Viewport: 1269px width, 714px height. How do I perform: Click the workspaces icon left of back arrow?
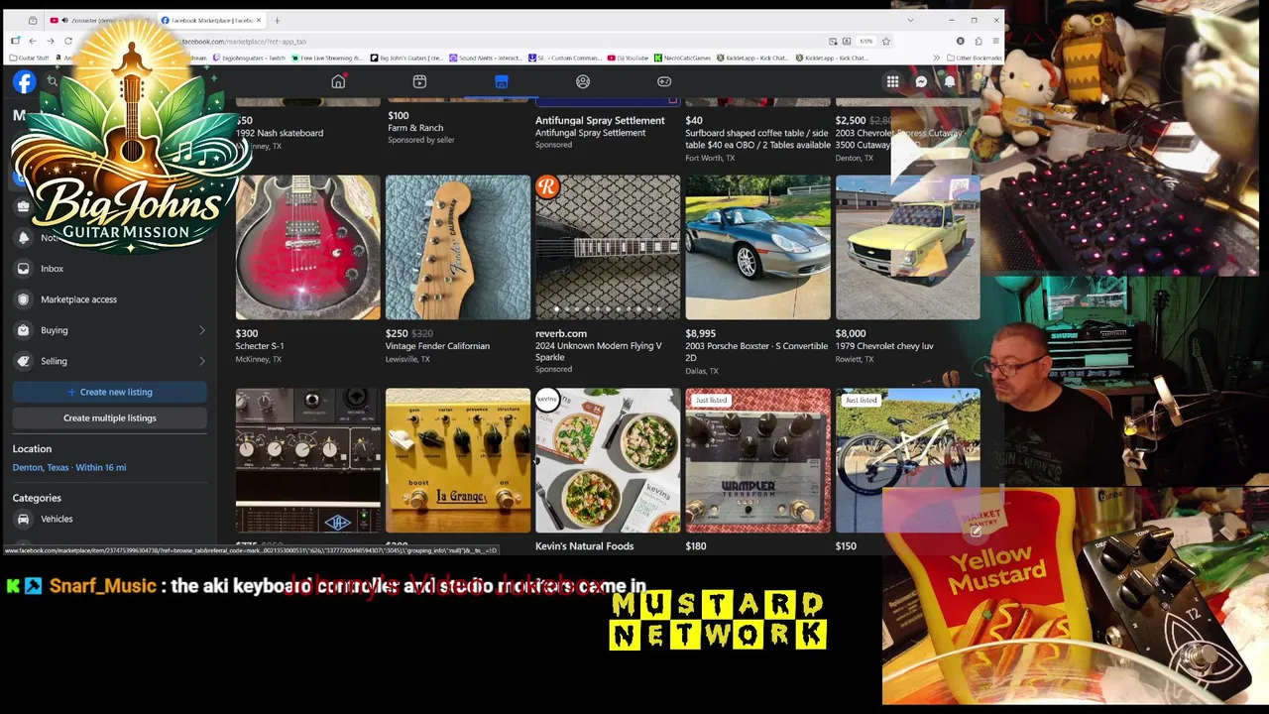click(x=15, y=41)
